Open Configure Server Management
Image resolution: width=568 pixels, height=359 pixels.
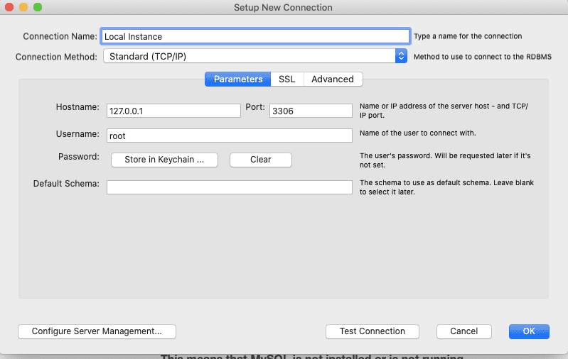(x=97, y=331)
